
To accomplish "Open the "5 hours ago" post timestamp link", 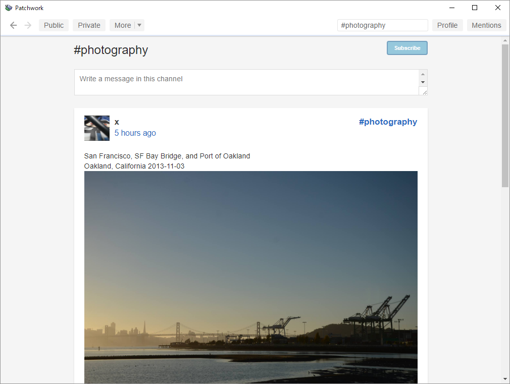I will point(135,133).
